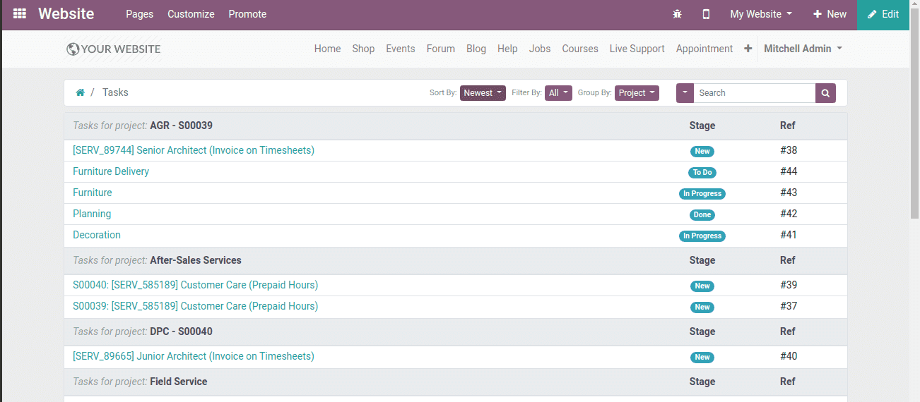Toggle mobile preview phone icon
The width and height of the screenshot is (920, 402).
click(706, 14)
